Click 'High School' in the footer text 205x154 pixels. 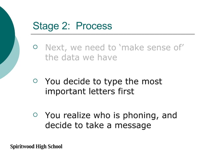tap(50, 147)
